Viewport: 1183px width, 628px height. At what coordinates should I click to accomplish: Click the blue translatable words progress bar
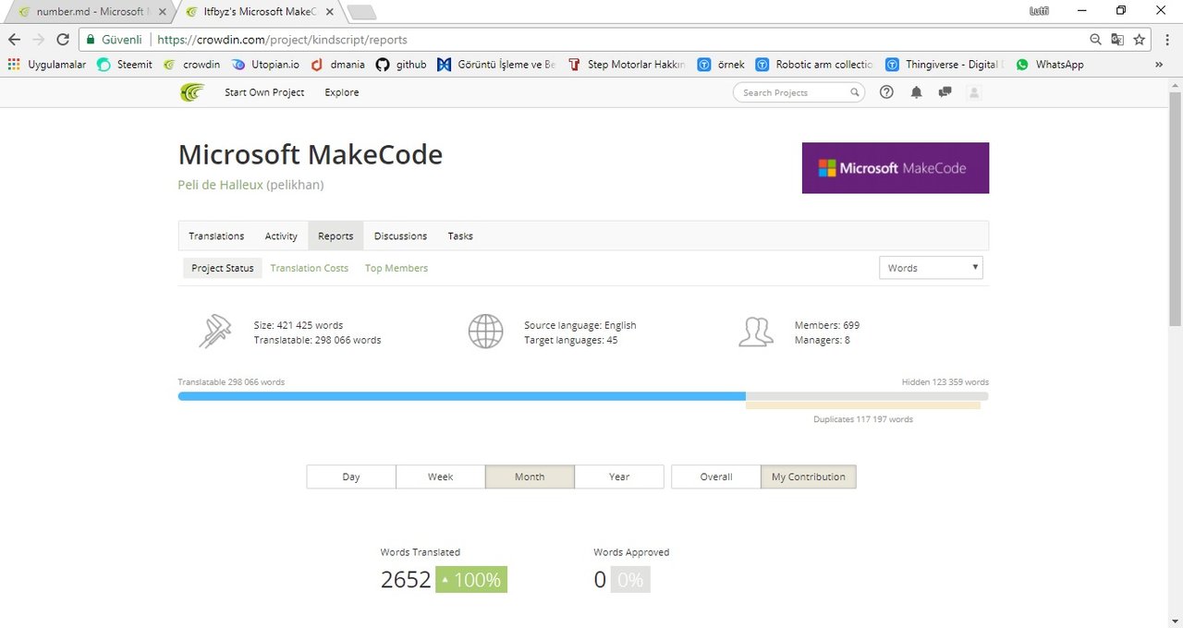461,396
